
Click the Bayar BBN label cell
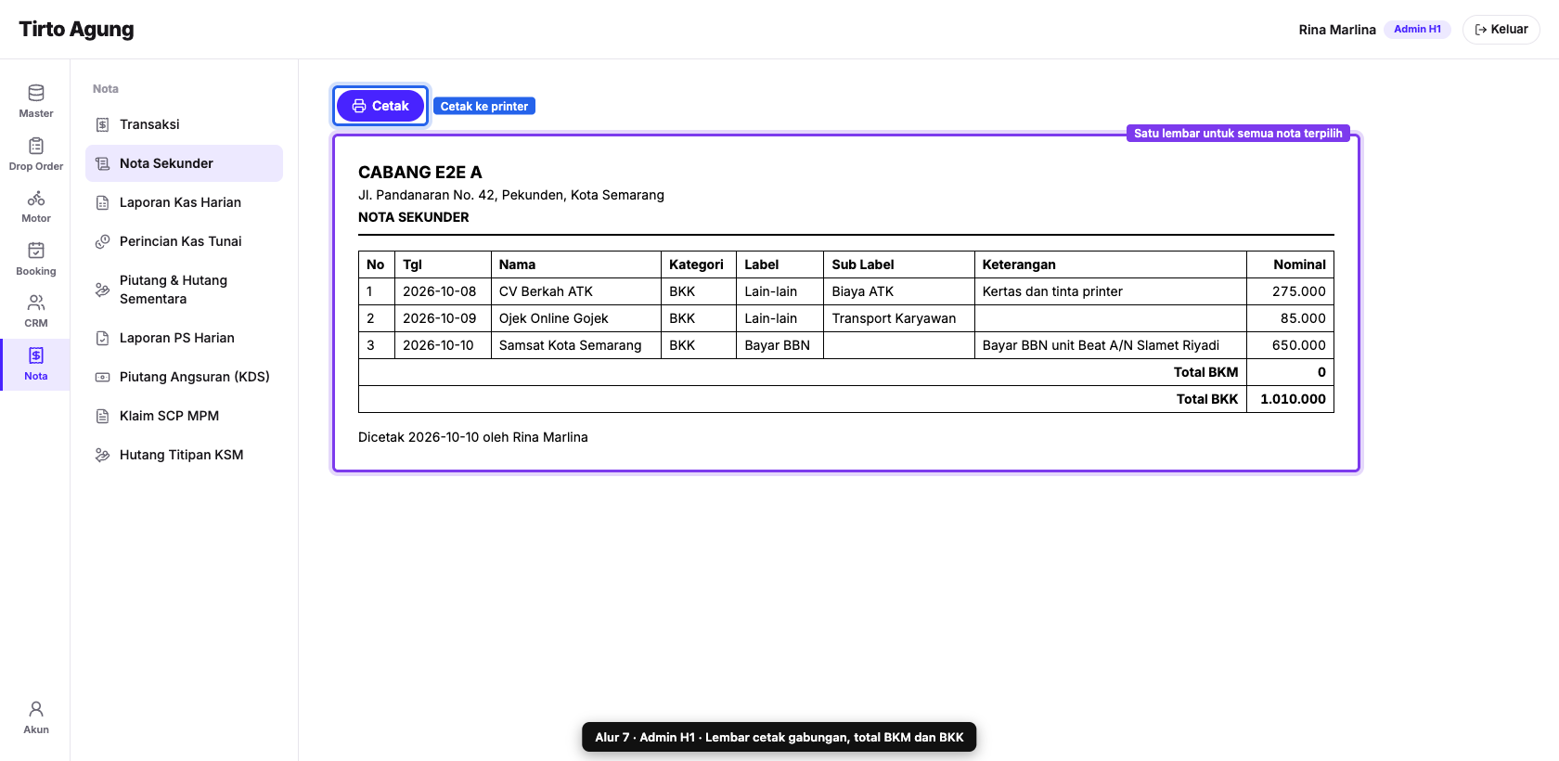point(779,345)
